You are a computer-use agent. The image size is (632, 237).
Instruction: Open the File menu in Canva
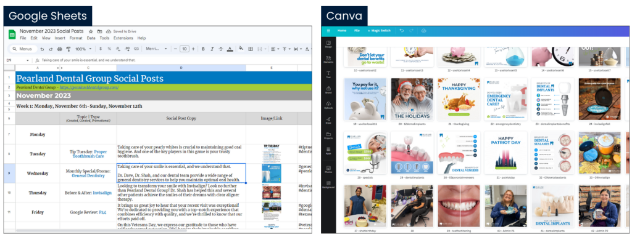tap(357, 31)
